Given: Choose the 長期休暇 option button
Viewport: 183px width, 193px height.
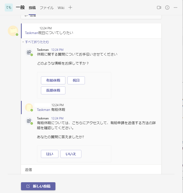Looking at the screenshot, I should pyautogui.click(x=53, y=90).
